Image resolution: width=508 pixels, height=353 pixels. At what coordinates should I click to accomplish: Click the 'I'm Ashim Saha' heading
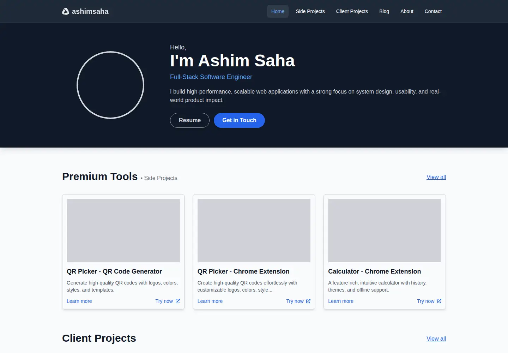coord(232,61)
